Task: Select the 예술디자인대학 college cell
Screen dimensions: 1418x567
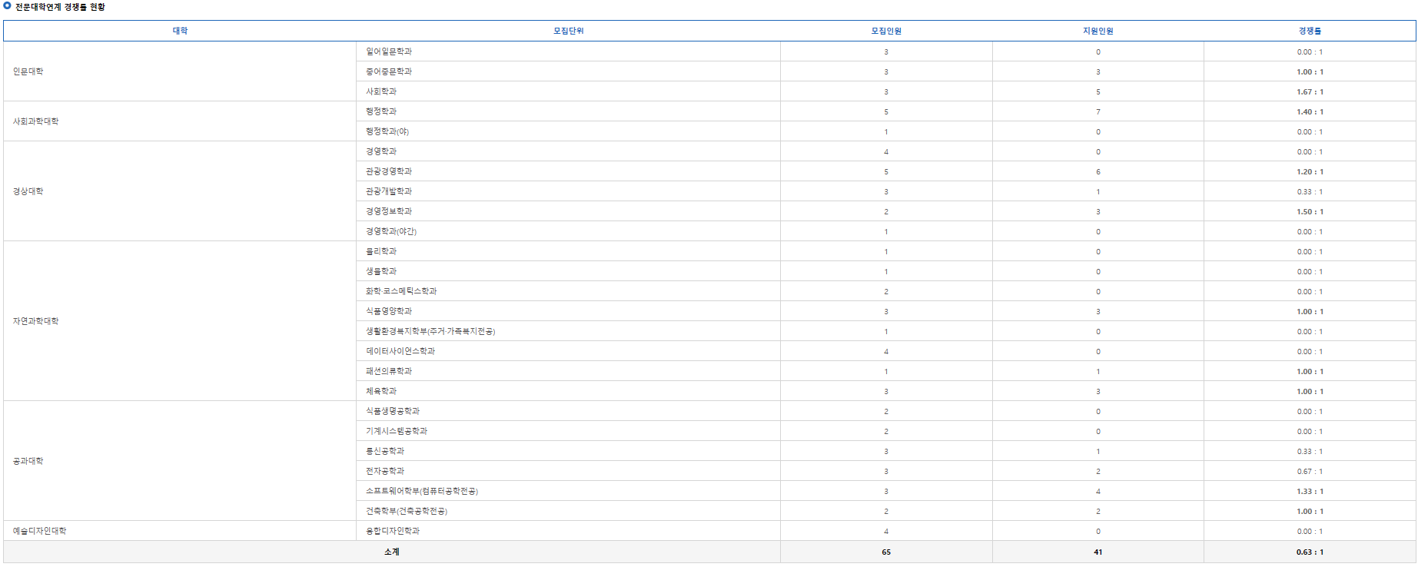Action: click(180, 531)
